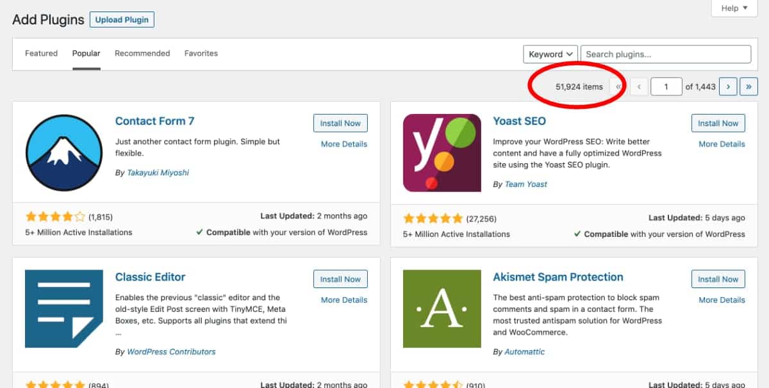The image size is (769, 388).
Task: Open More Details for Yoast SEO
Action: [722, 144]
